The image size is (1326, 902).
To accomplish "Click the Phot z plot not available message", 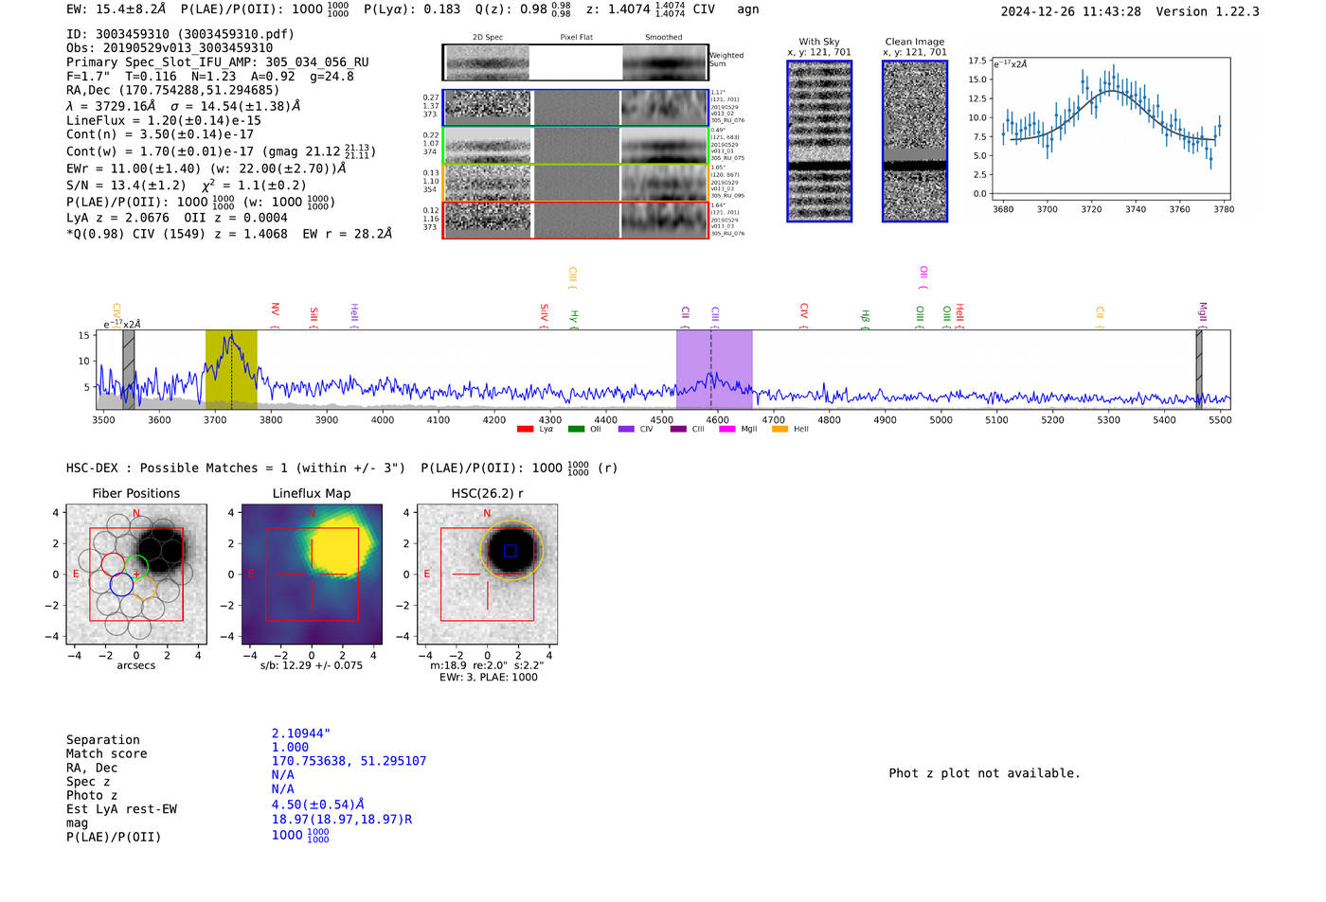I will [984, 773].
